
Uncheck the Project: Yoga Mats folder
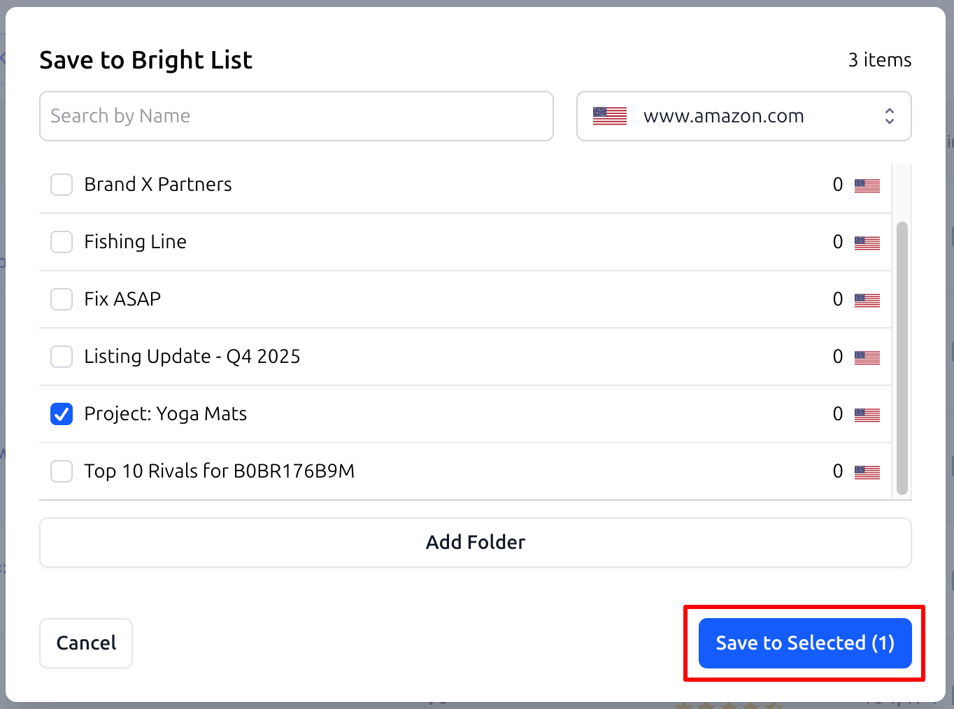click(62, 414)
